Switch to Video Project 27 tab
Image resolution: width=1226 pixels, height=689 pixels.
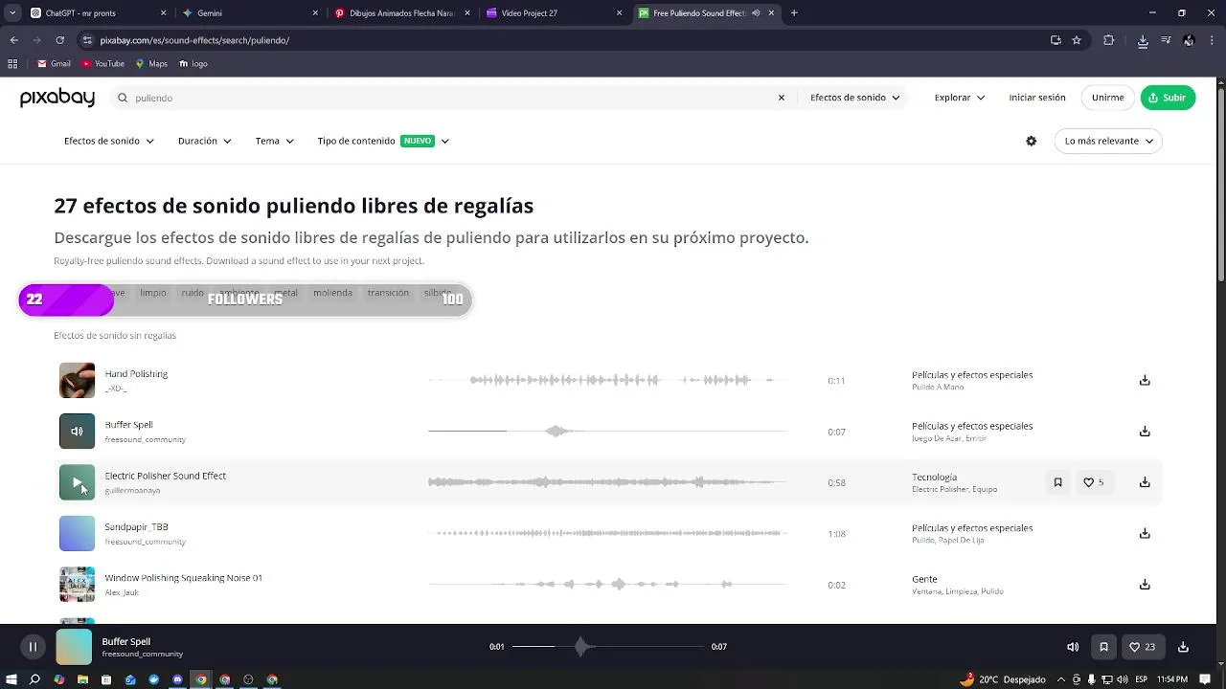pyautogui.click(x=553, y=13)
